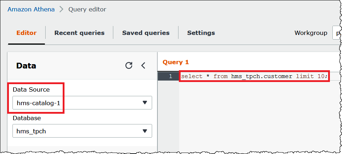Image resolution: width=342 pixels, height=154 pixels.
Task: Open the Data Source dropdown showing hms-catalog-1
Action: pos(82,103)
